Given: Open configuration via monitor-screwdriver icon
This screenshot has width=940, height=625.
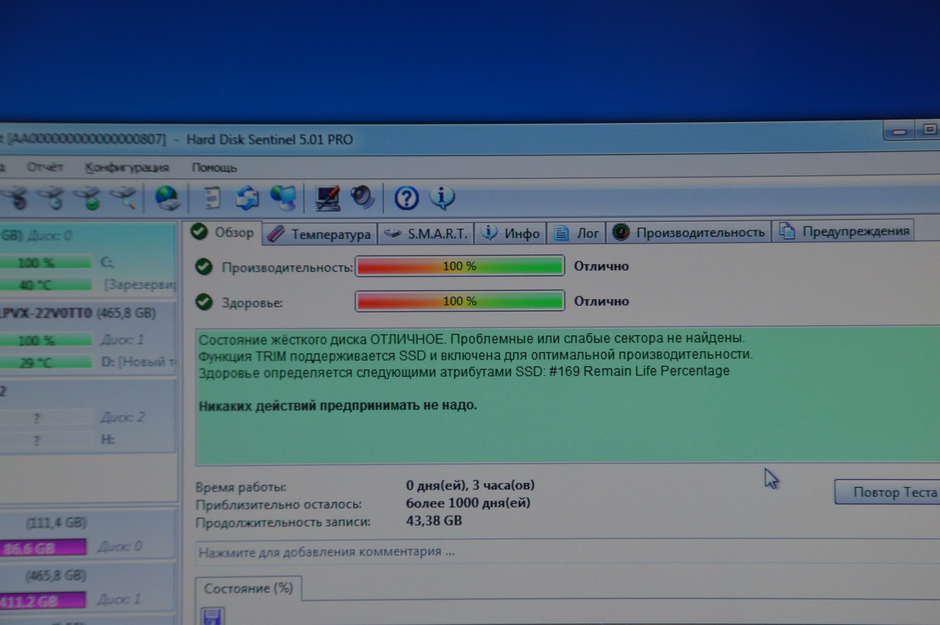Looking at the screenshot, I should coord(327,198).
